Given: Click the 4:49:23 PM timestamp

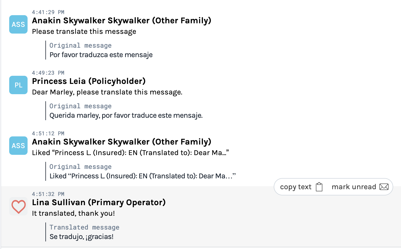Looking at the screenshot, I should 48,73.
